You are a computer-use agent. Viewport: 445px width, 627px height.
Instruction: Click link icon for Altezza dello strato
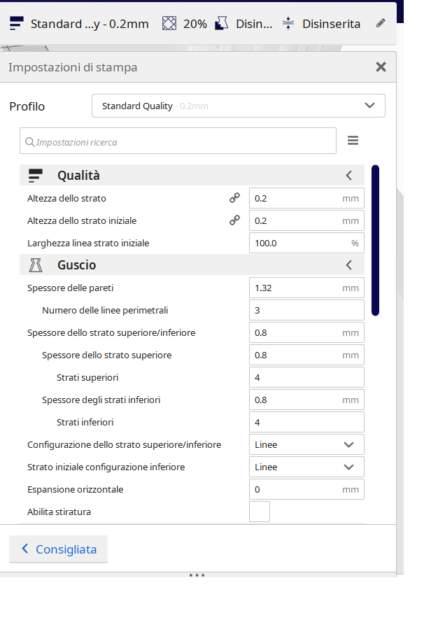[234, 198]
